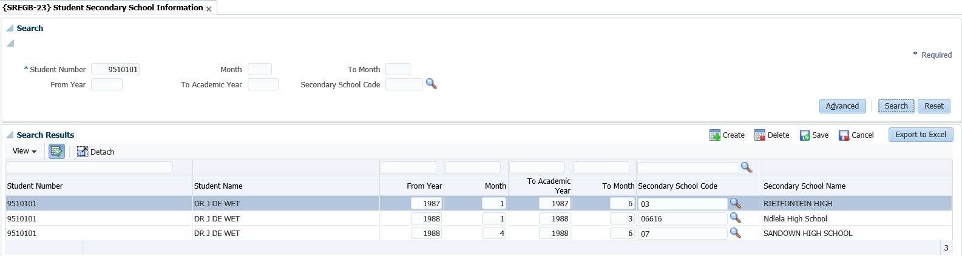Close the Student Secondary School Information tab
The image size is (962, 256).
pyautogui.click(x=209, y=8)
